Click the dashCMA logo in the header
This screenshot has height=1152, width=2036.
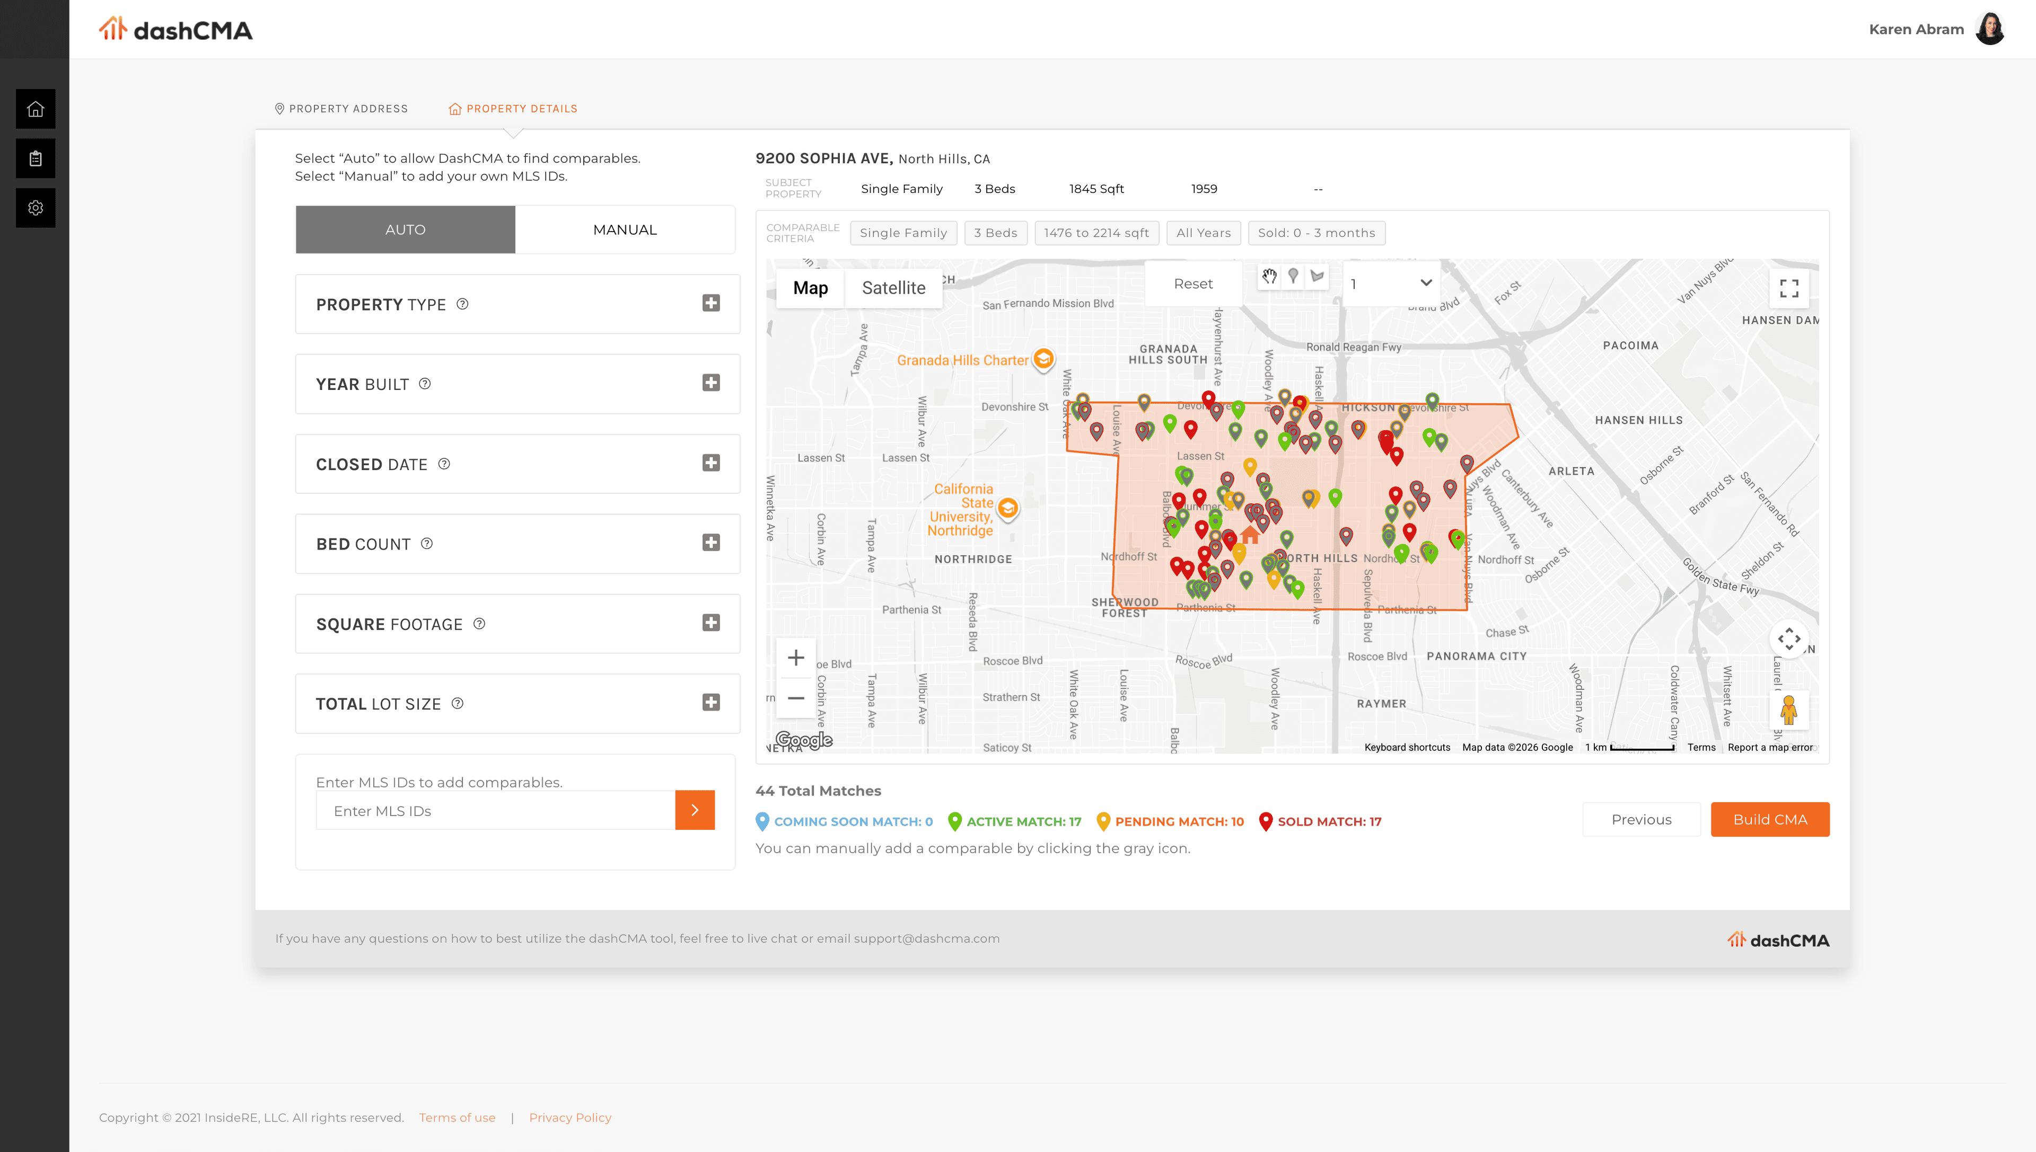(x=175, y=29)
